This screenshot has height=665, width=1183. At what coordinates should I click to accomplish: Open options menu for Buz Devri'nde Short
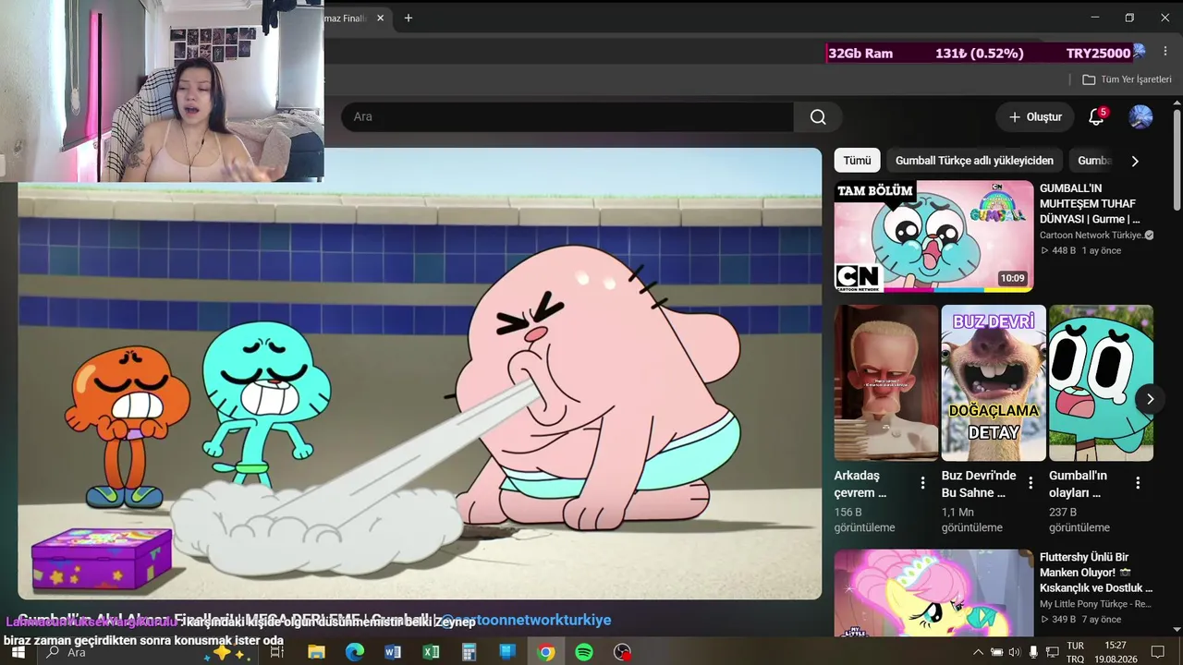[1031, 483]
